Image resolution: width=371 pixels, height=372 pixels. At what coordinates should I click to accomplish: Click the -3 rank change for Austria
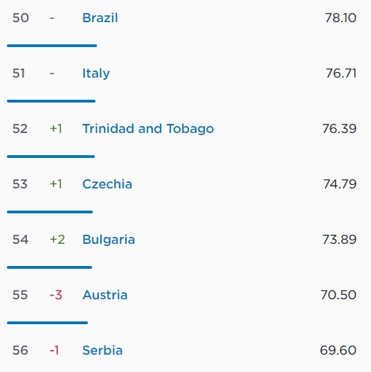pos(56,295)
